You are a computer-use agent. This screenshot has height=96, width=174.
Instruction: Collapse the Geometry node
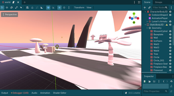click(x=147, y=28)
